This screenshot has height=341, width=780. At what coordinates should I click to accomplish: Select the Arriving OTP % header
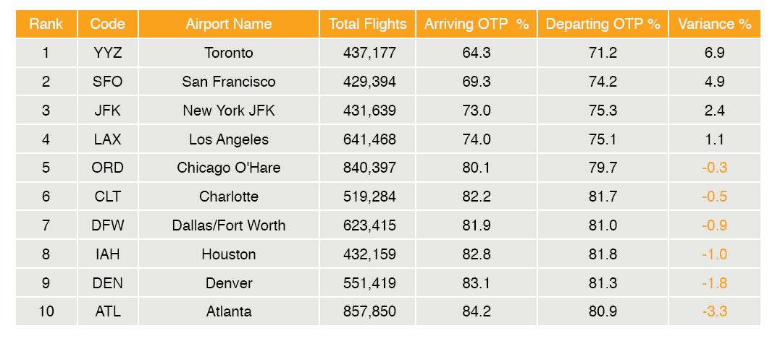tap(476, 24)
